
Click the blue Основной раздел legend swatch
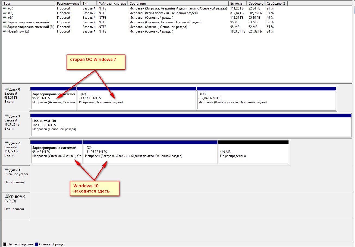[x=36, y=244]
